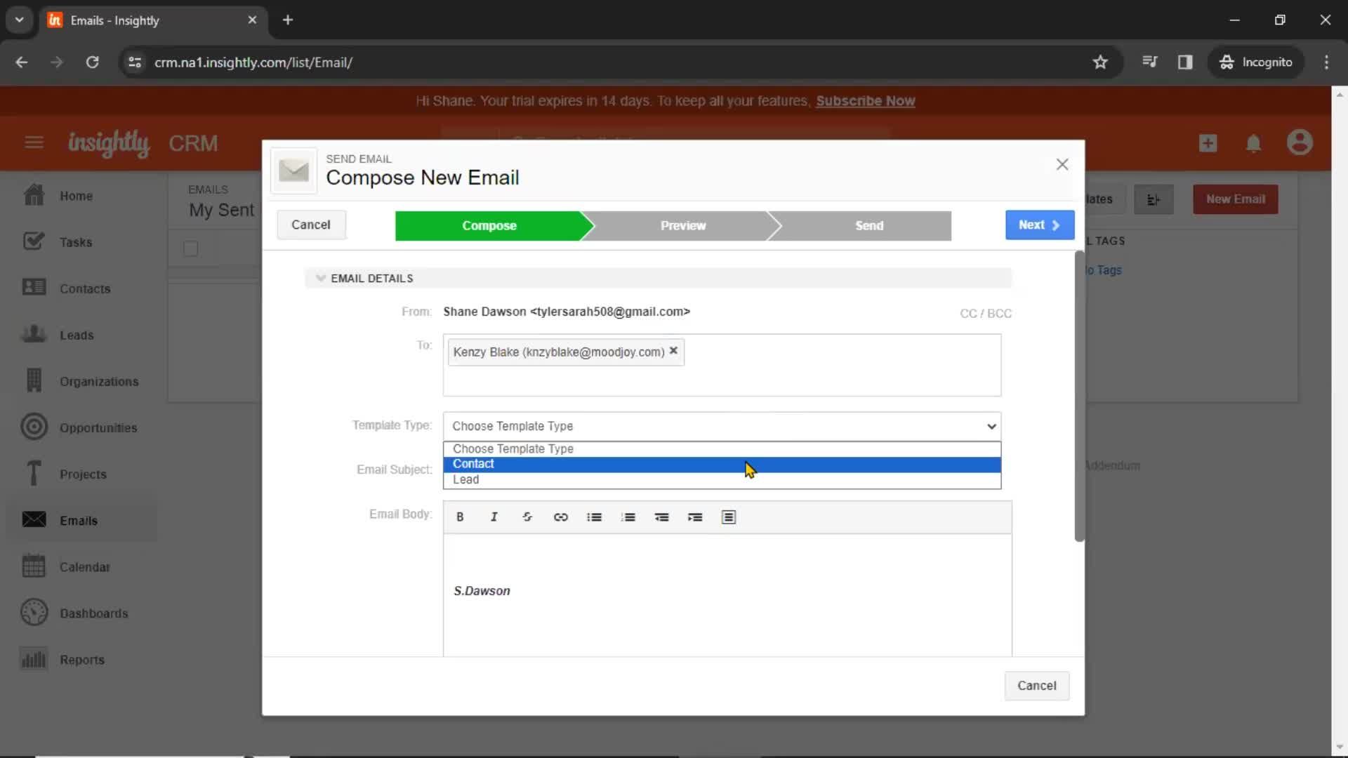Select the Hyperlink insertion icon
Screen dimensions: 1348x758
[x=561, y=517]
